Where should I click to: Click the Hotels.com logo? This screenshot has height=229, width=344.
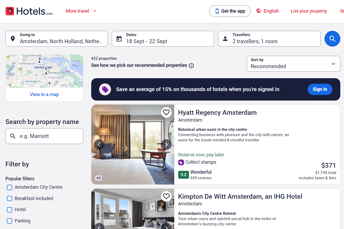pyautogui.click(x=29, y=11)
